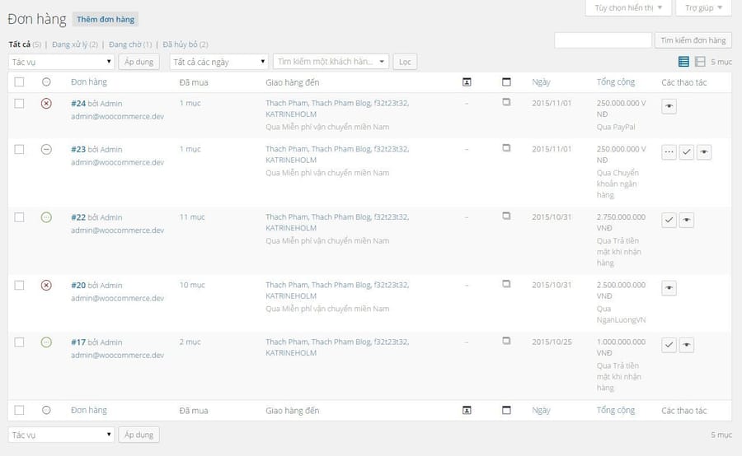Complete order #17 with the checkmark icon
The width and height of the screenshot is (742, 456).
click(669, 345)
